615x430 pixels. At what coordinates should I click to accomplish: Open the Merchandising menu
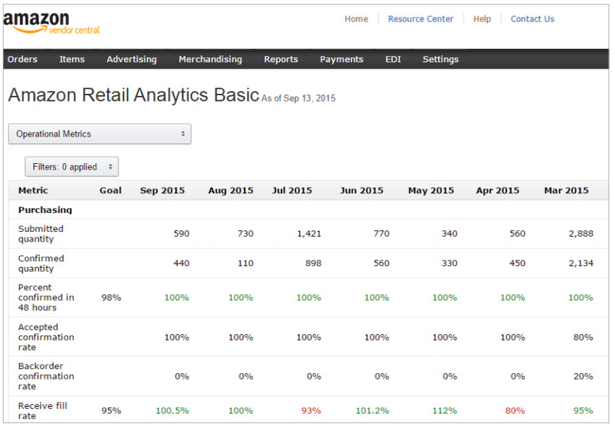pyautogui.click(x=210, y=60)
